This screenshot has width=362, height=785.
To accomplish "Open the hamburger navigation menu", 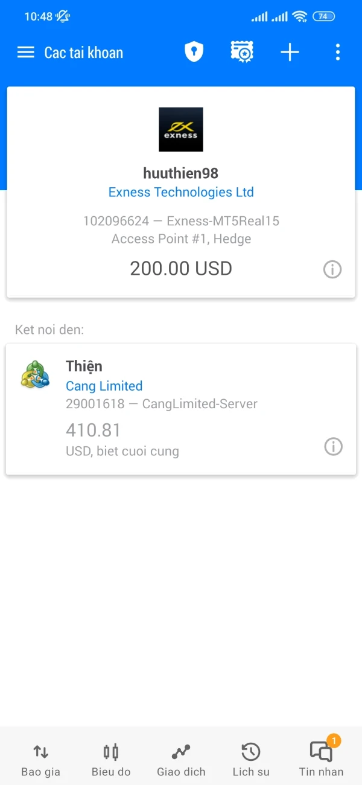I will click(26, 53).
